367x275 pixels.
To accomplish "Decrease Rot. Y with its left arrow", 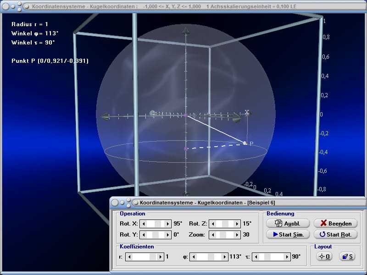I will click(x=144, y=235).
